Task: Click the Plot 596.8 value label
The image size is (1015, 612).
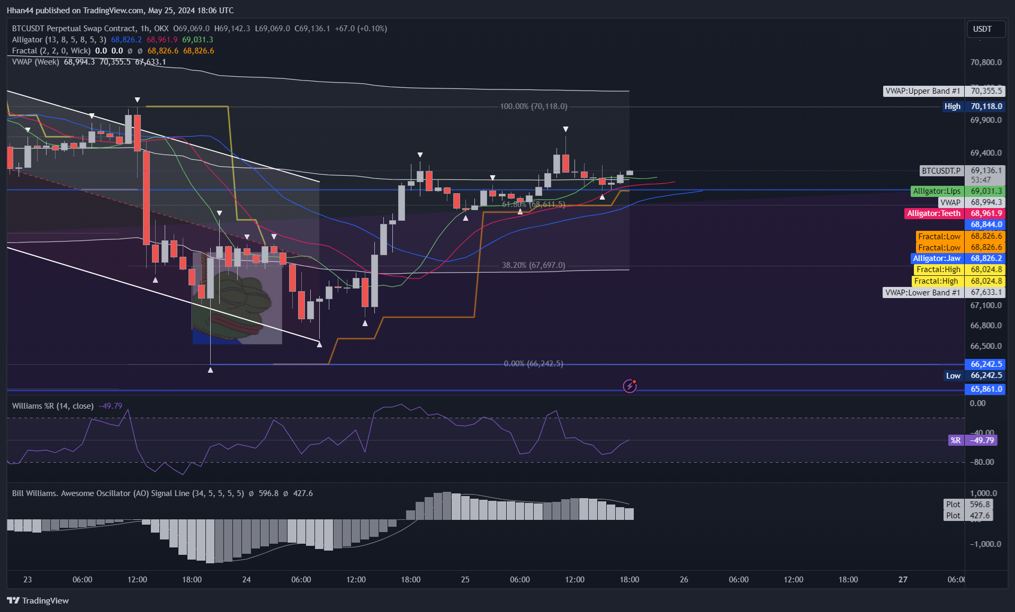Action: coord(968,505)
